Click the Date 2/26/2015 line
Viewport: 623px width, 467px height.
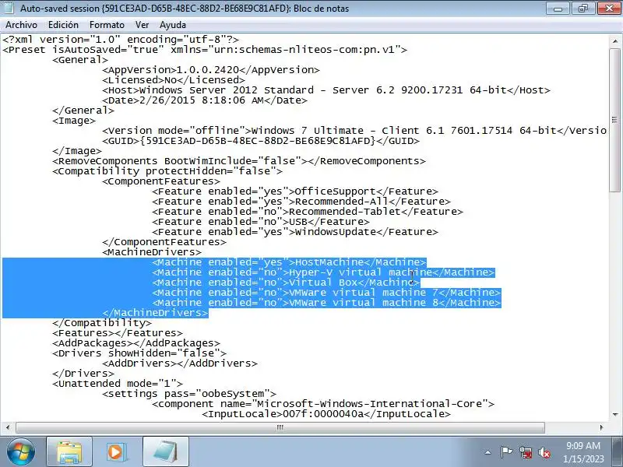tap(205, 100)
